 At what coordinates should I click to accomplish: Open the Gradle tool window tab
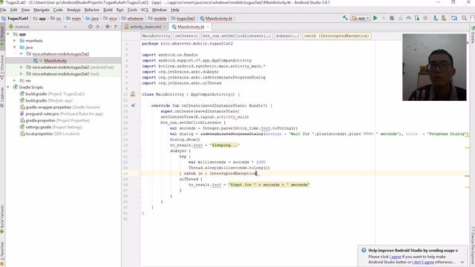(472, 34)
